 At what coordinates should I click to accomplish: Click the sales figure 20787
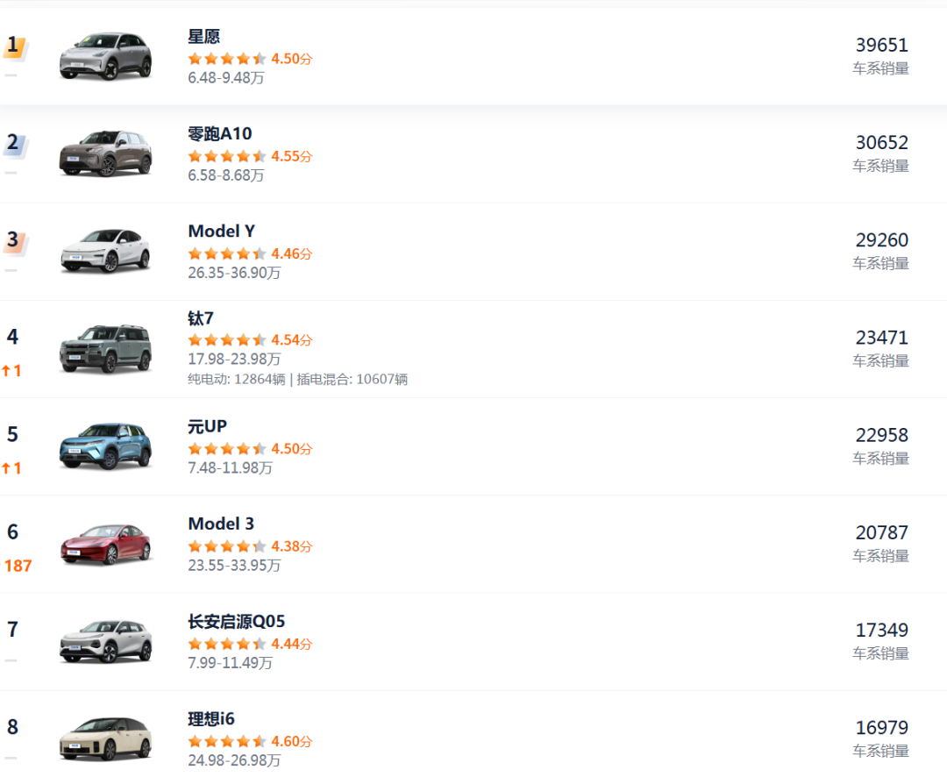pos(882,533)
